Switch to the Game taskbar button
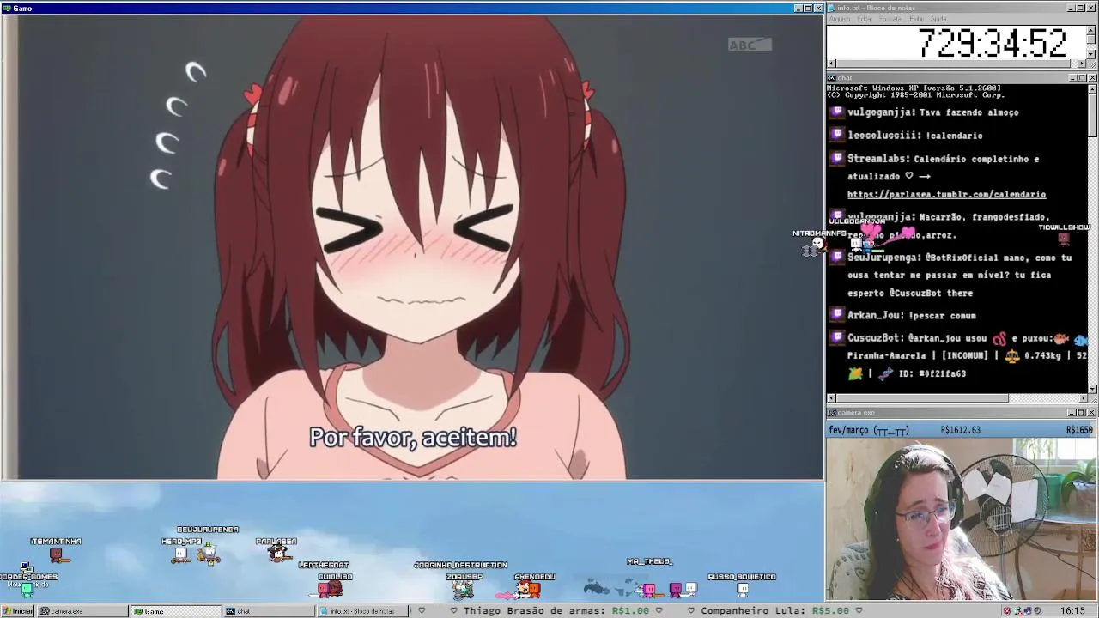 point(175,611)
